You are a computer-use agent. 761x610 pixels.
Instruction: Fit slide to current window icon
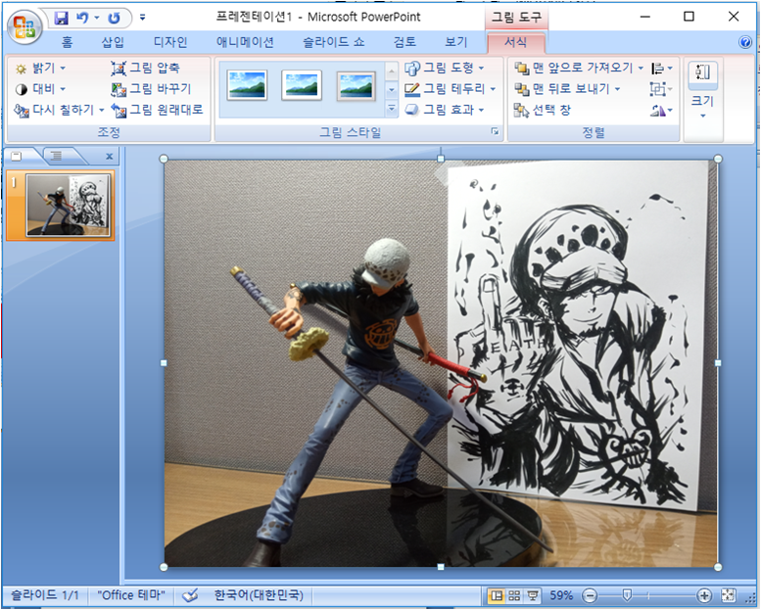(728, 595)
